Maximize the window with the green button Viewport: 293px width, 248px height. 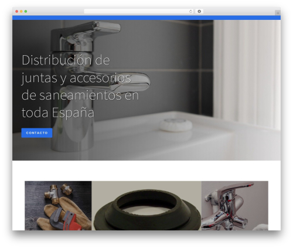pyautogui.click(x=26, y=12)
